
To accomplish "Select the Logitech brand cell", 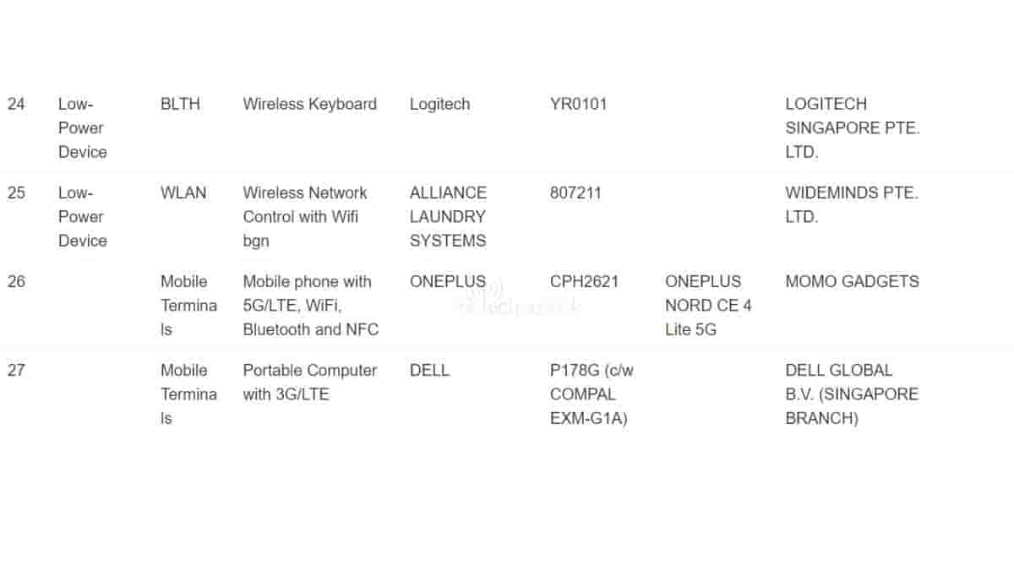I will (439, 105).
